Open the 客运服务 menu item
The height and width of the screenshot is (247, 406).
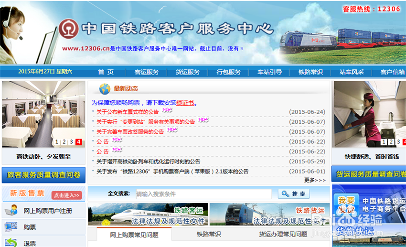tap(147, 72)
